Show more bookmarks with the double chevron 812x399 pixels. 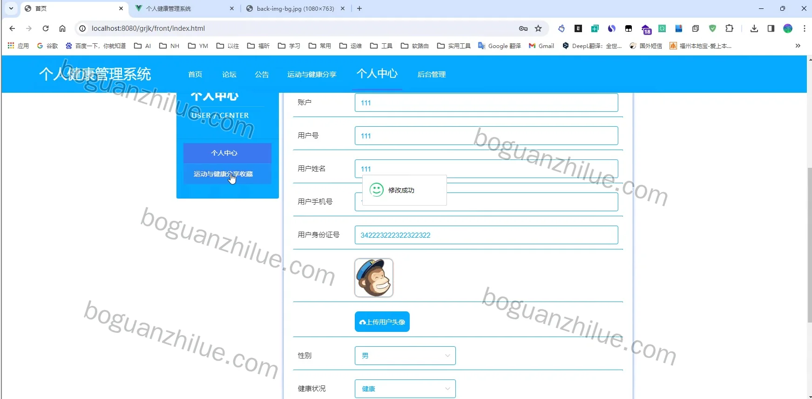[x=798, y=46]
